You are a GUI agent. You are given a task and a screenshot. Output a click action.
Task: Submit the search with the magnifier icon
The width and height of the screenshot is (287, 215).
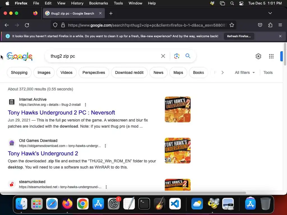[188, 56]
